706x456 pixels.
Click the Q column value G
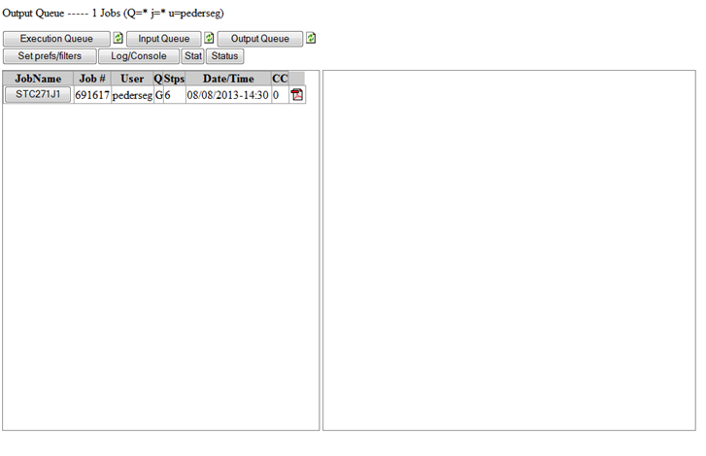tap(158, 95)
